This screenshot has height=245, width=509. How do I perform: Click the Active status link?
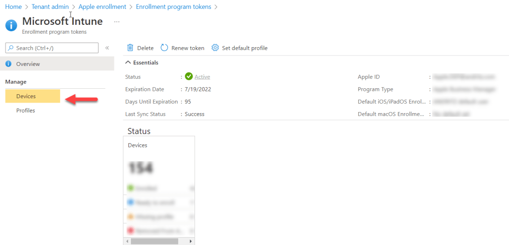(202, 77)
